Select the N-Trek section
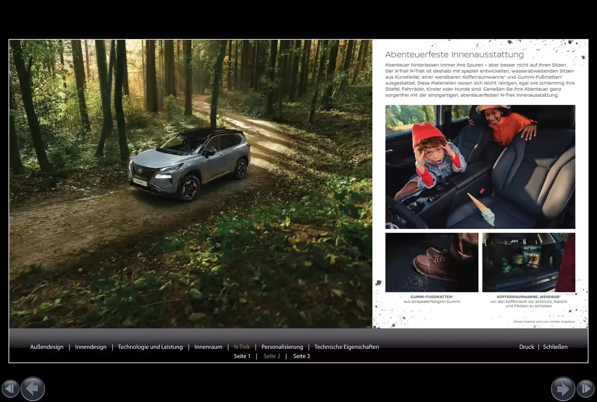This screenshot has width=597, height=402. [242, 347]
